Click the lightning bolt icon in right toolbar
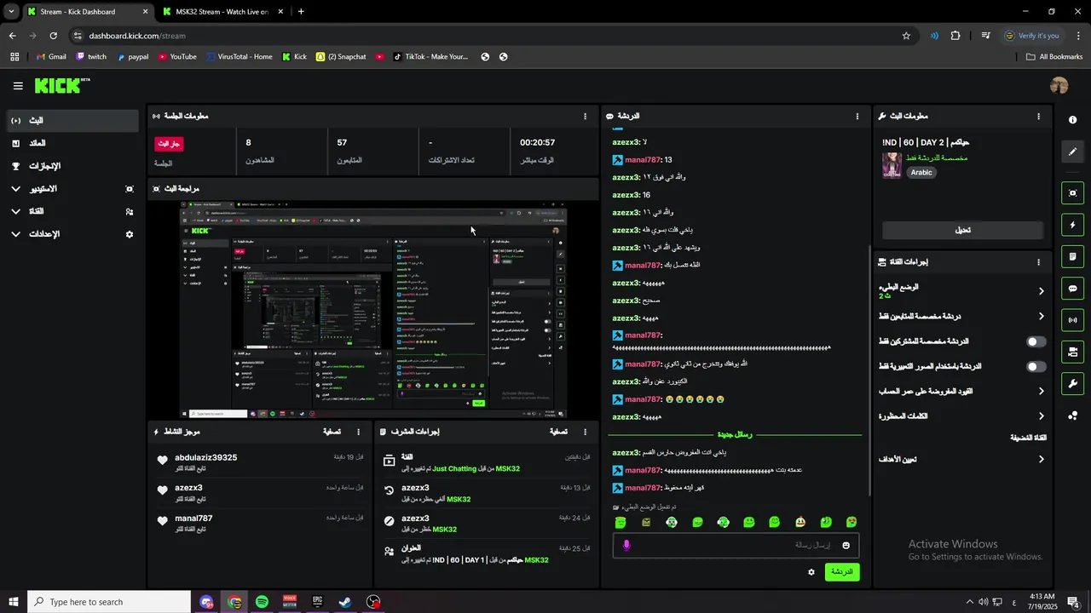Image resolution: width=1091 pixels, height=613 pixels. 1072,225
